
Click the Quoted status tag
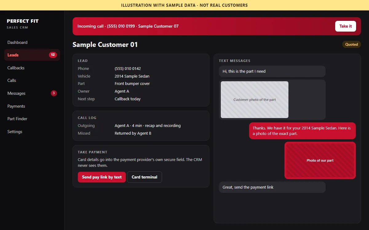351,44
